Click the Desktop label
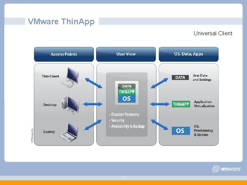The width and height of the screenshot is (247, 185). click(x=50, y=105)
